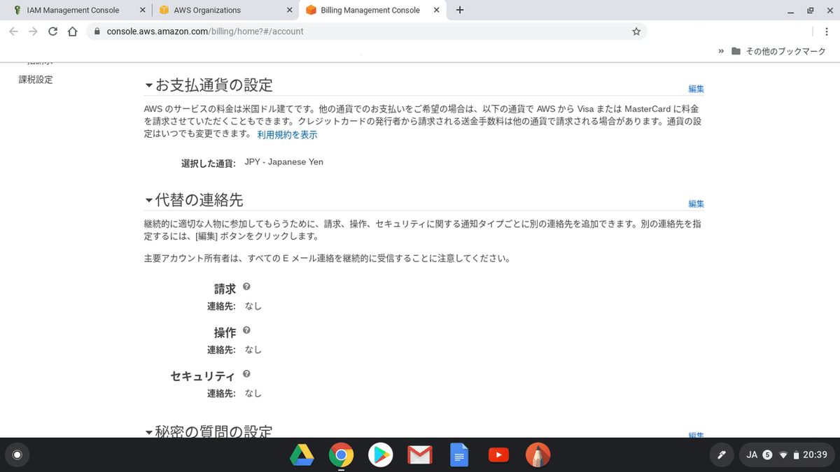Click the browser back navigation arrow
The image size is (840, 472).
pyautogui.click(x=13, y=31)
